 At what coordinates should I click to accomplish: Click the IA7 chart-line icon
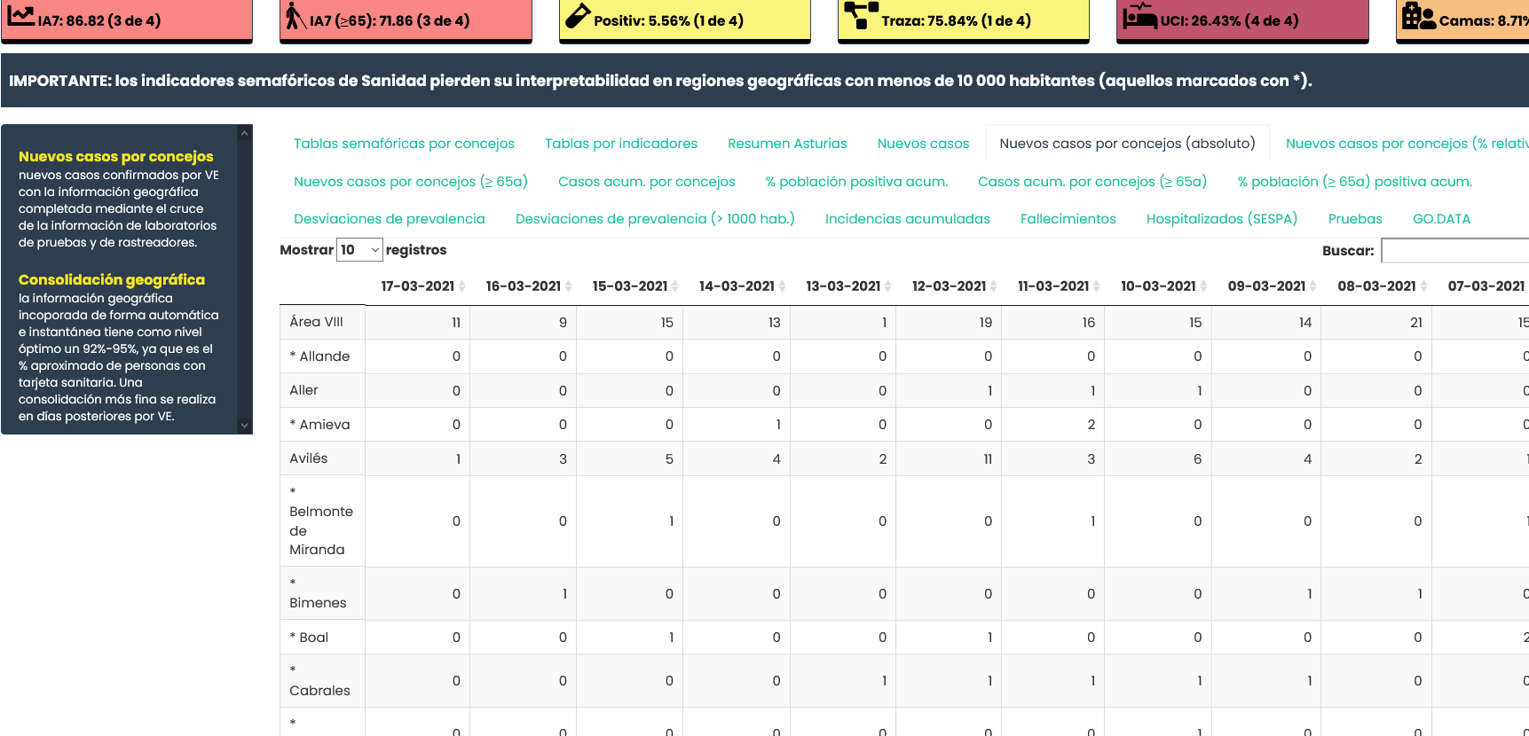tap(21, 15)
